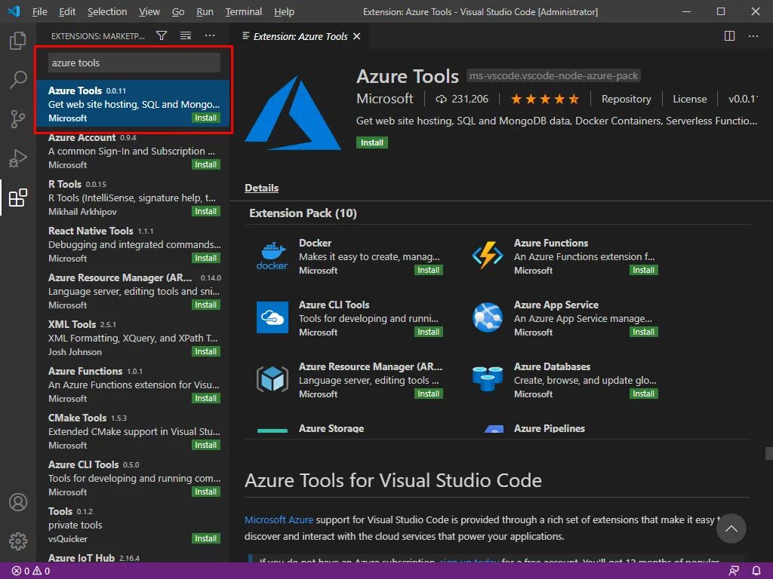This screenshot has width=773, height=579.
Task: Install React Native Tools extension
Action: coord(205,258)
